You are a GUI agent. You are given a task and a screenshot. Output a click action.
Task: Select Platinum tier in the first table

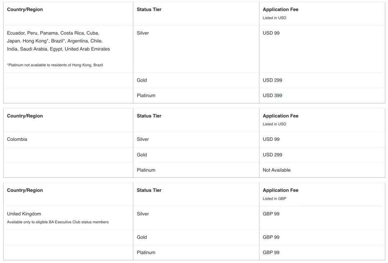(x=146, y=96)
